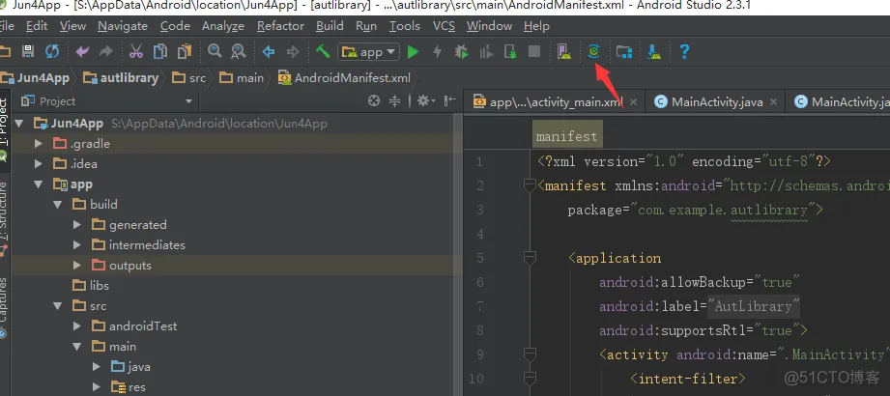Viewport: 890px width, 396px height.
Task: Click src breadcrumb
Action: 189,77
